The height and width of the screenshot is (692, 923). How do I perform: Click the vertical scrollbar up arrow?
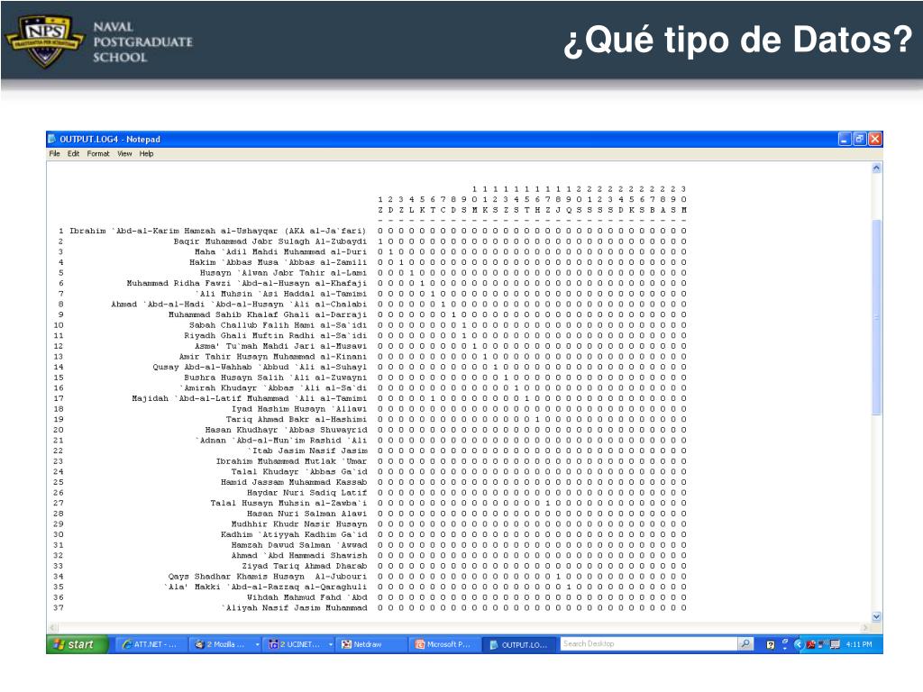[876, 168]
